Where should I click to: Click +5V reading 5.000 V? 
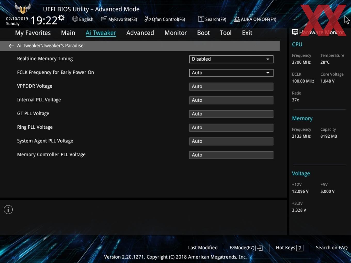[328, 192]
